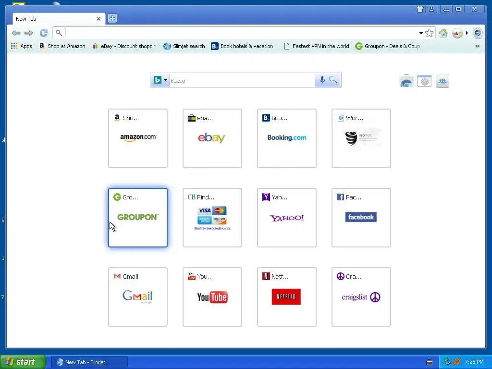Close the New Tab tab

point(98,19)
